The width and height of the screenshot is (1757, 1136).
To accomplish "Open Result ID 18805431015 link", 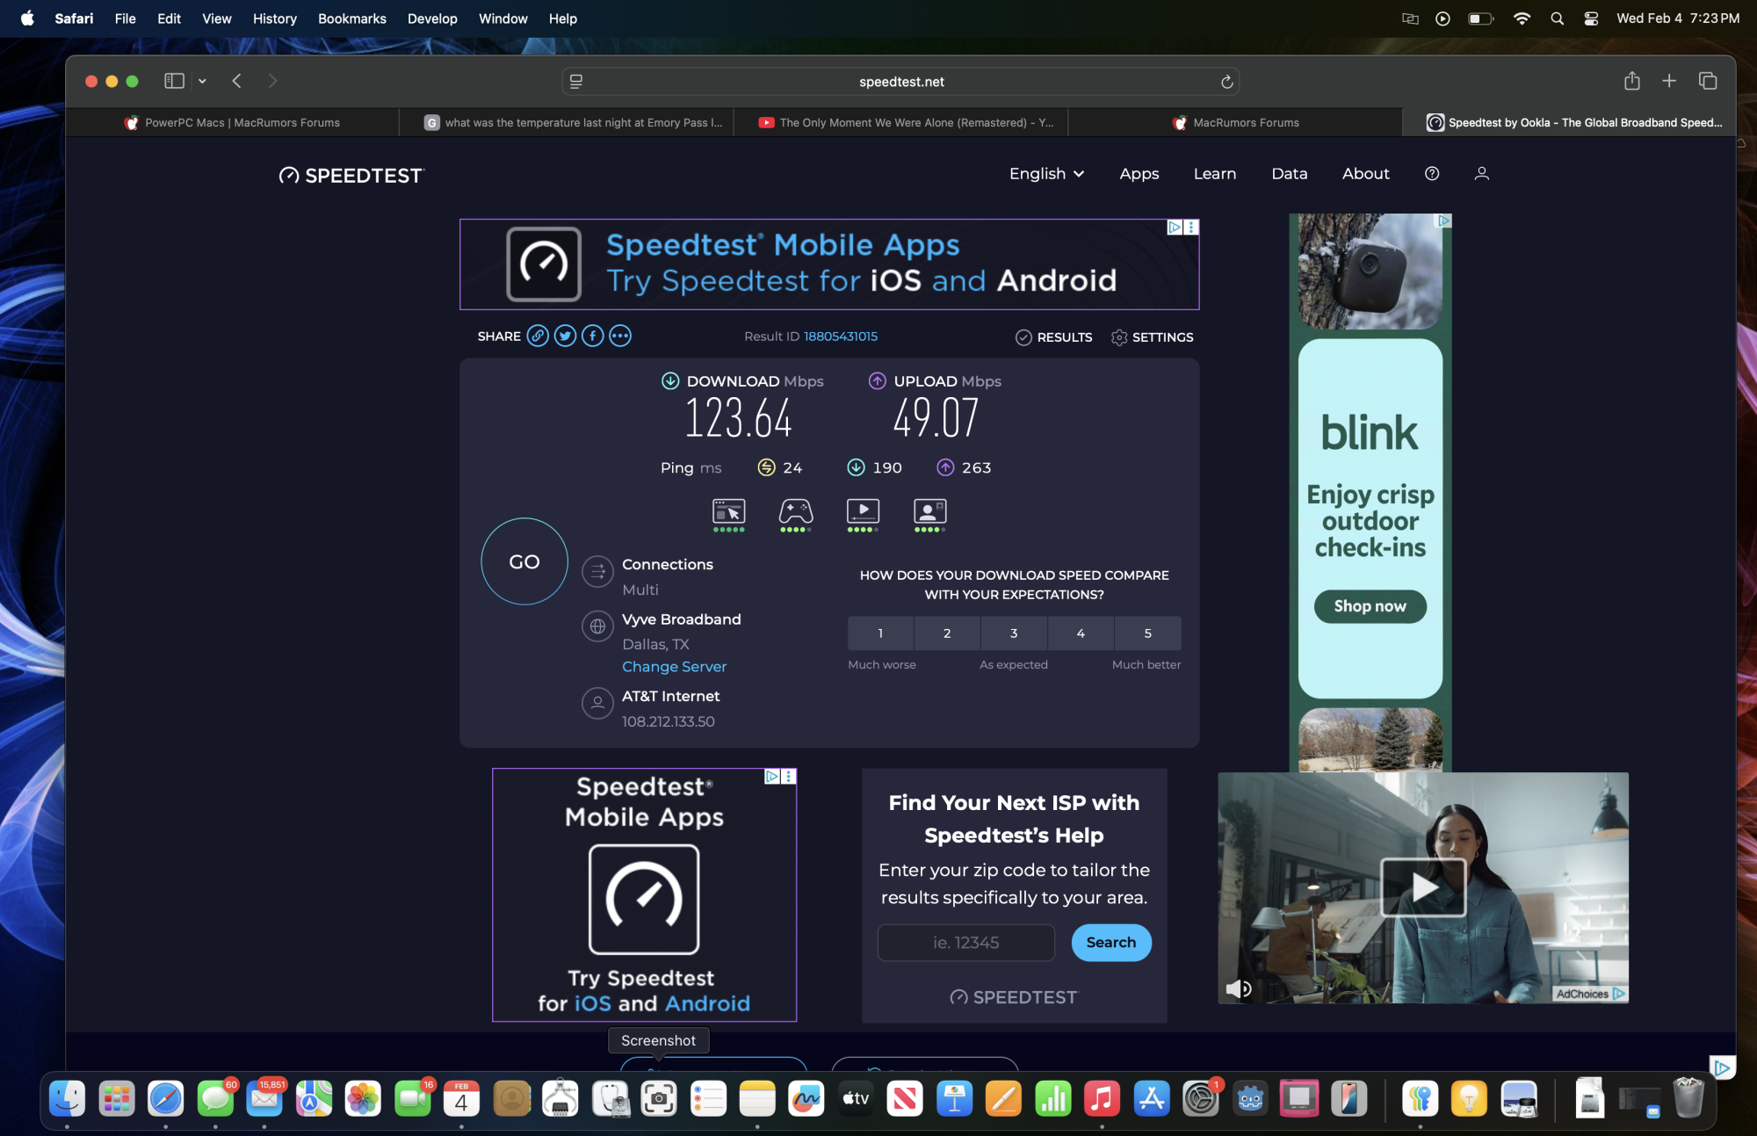I will tap(841, 336).
